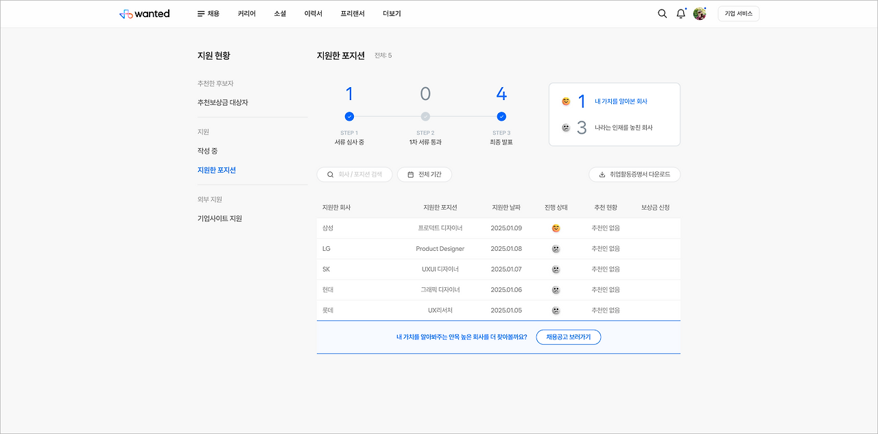Open 작성 중 in sidebar
Screen dimensions: 878x434
[x=207, y=151]
